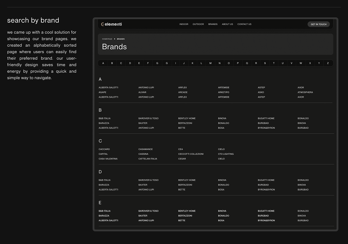The height and width of the screenshot is (244, 348).
Task: Jump to letter Y brands
Action: (319, 63)
